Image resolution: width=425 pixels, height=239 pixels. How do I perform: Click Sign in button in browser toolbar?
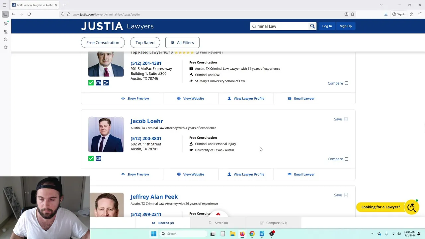click(x=399, y=14)
